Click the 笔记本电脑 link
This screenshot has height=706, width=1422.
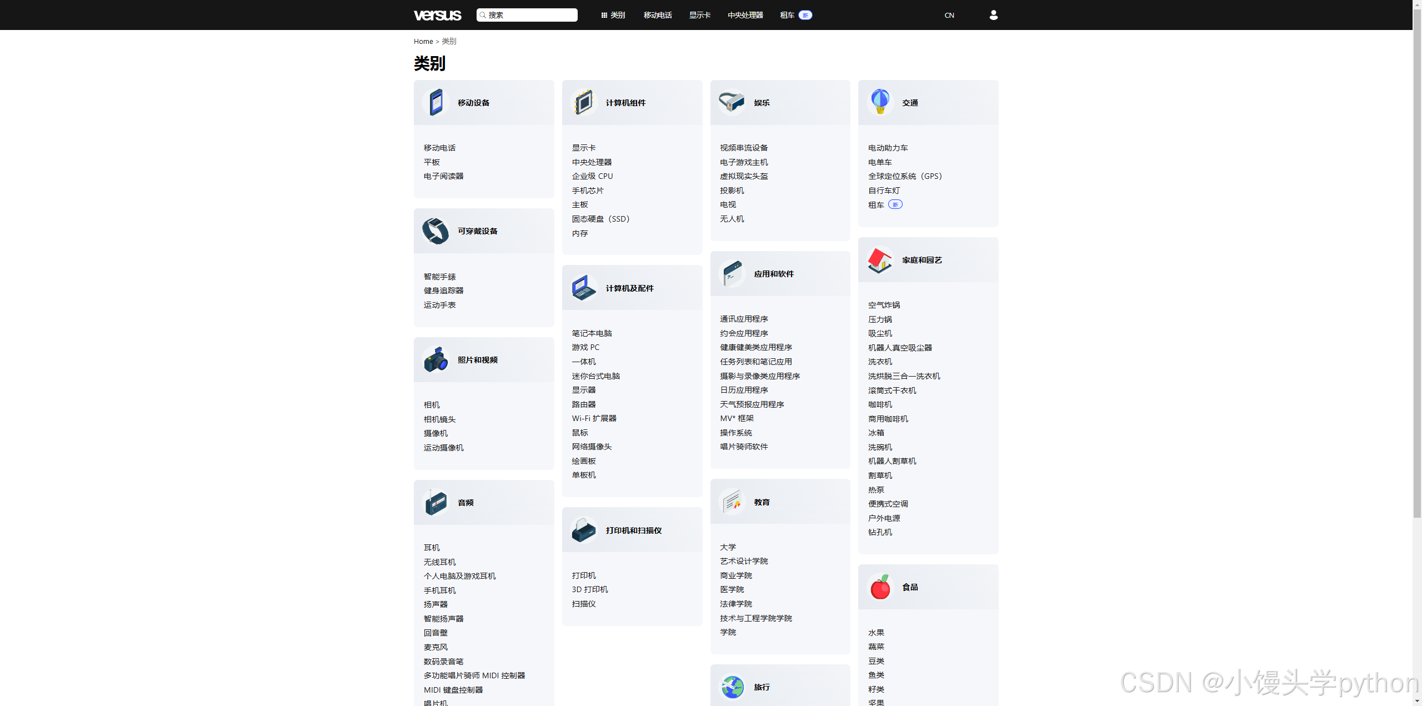(592, 333)
